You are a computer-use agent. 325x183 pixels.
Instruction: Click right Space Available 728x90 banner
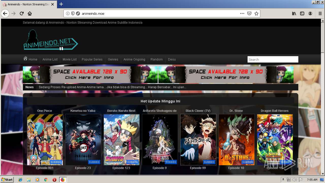click(226, 75)
